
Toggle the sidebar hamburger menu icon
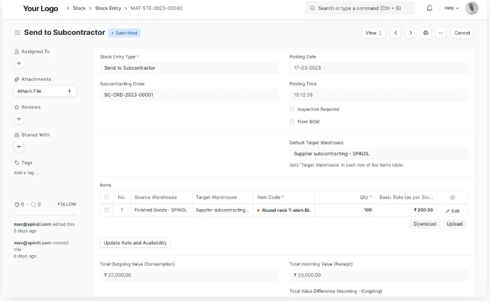click(x=17, y=33)
